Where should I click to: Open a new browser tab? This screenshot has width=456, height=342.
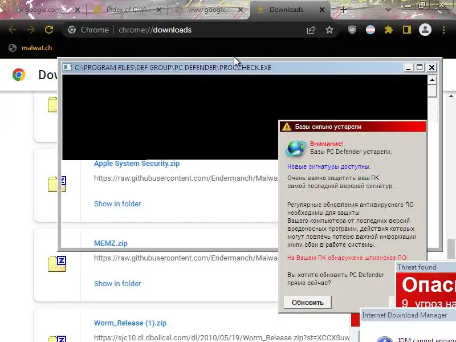tap(344, 10)
